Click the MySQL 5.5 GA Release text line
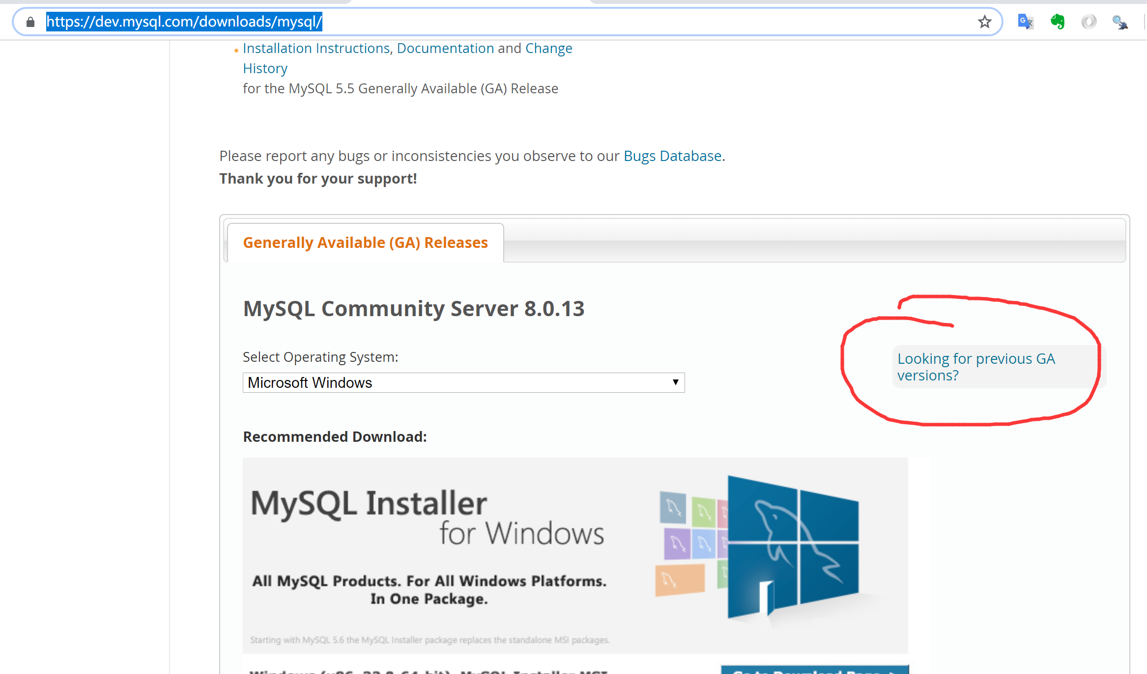Screen dimensions: 1147x674 (x=401, y=88)
